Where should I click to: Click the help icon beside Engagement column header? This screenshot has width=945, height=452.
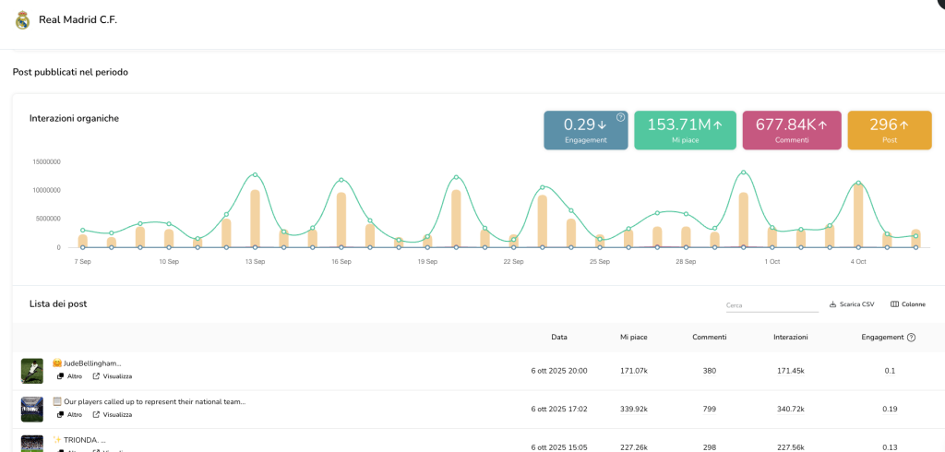click(x=911, y=338)
